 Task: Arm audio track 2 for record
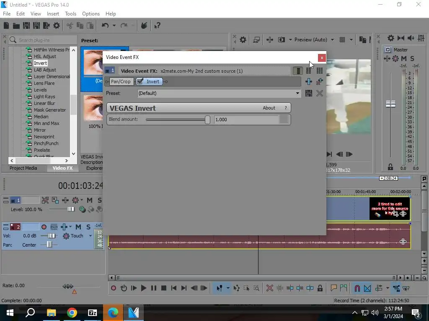click(44, 227)
